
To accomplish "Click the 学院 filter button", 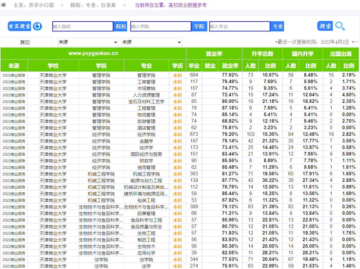I will click(x=199, y=26).
